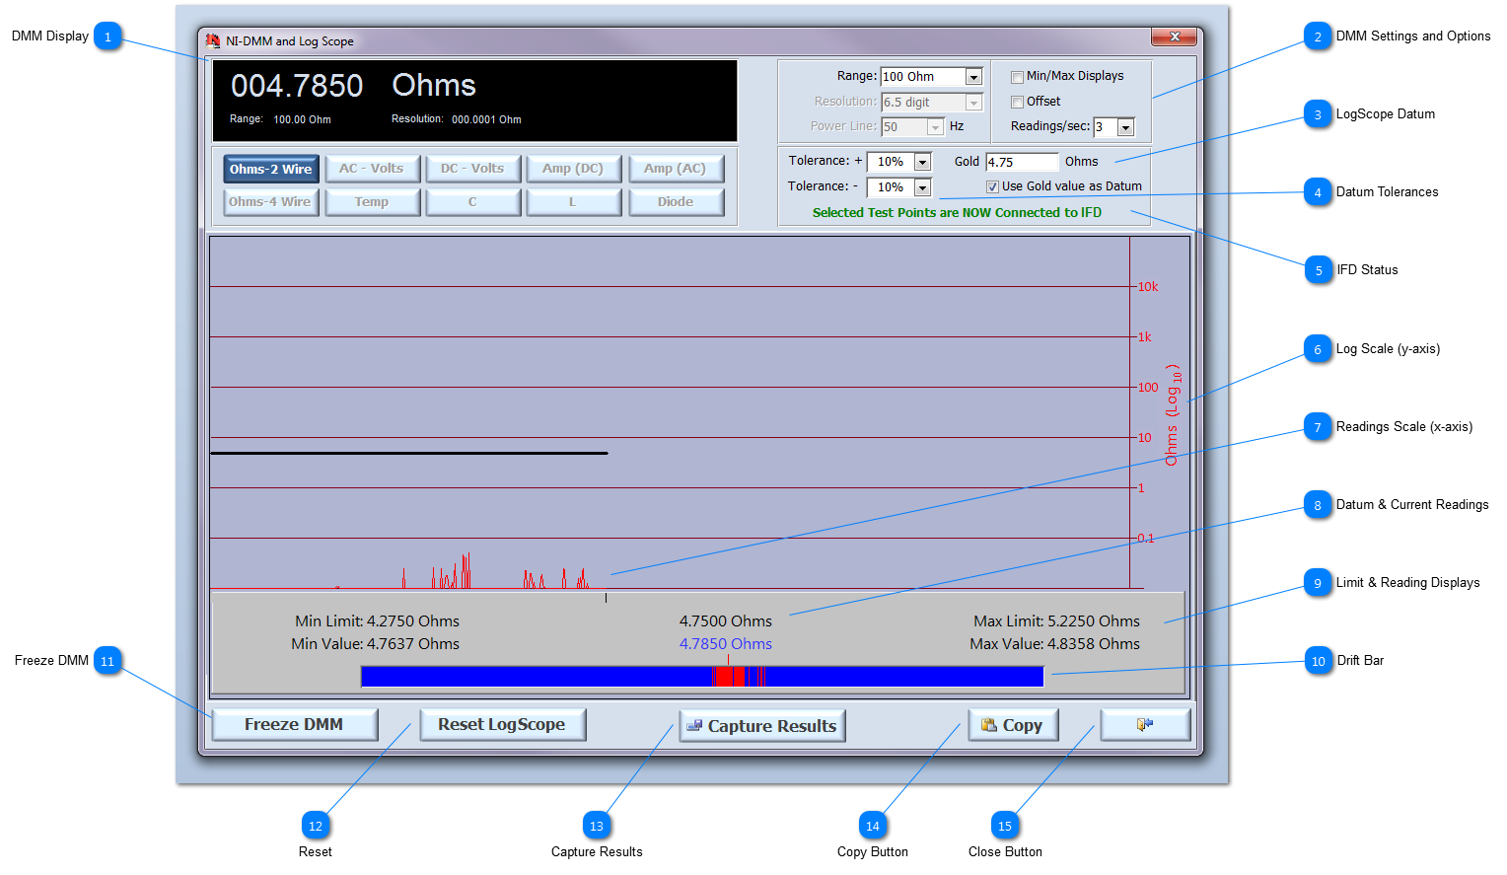This screenshot has width=1507, height=875.
Task: Switch to DC - Volts measurement mode
Action: tap(473, 168)
